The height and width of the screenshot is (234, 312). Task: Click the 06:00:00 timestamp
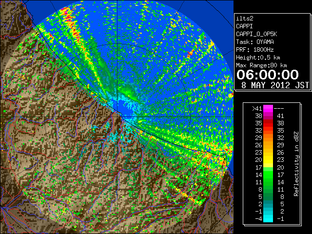coord(268,75)
